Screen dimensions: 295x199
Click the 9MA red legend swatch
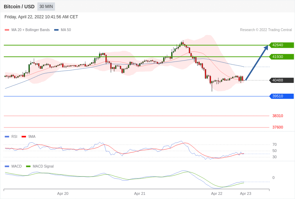(24, 137)
